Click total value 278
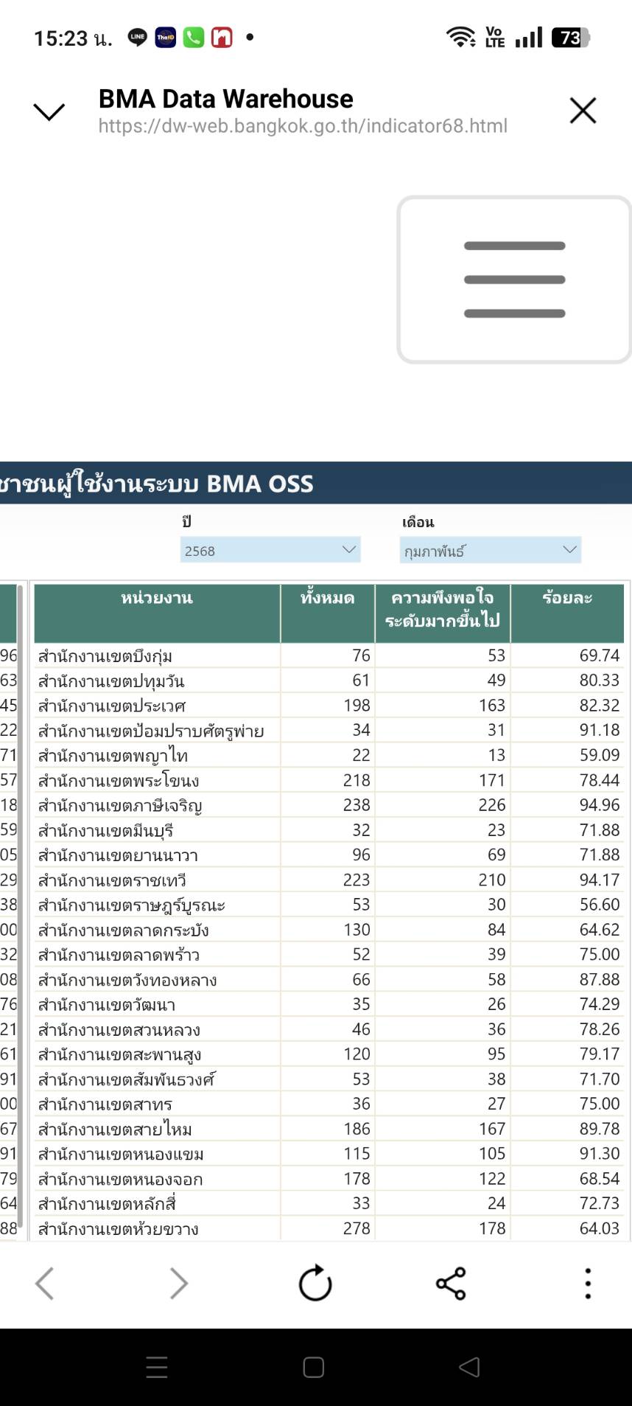The height and width of the screenshot is (1406, 632). pyautogui.click(x=357, y=1228)
